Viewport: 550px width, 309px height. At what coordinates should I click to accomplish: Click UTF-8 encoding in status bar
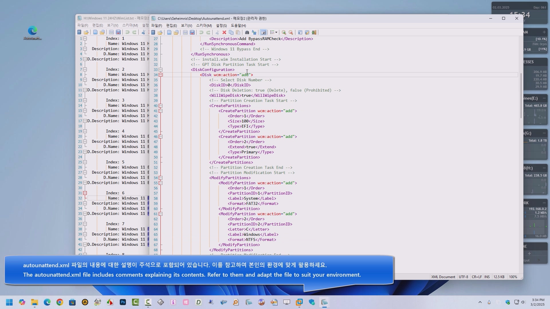[x=463, y=277]
